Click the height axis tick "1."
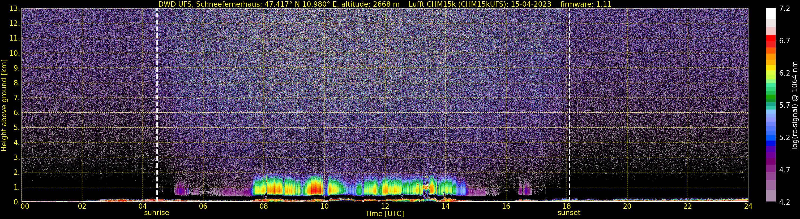 [16, 187]
